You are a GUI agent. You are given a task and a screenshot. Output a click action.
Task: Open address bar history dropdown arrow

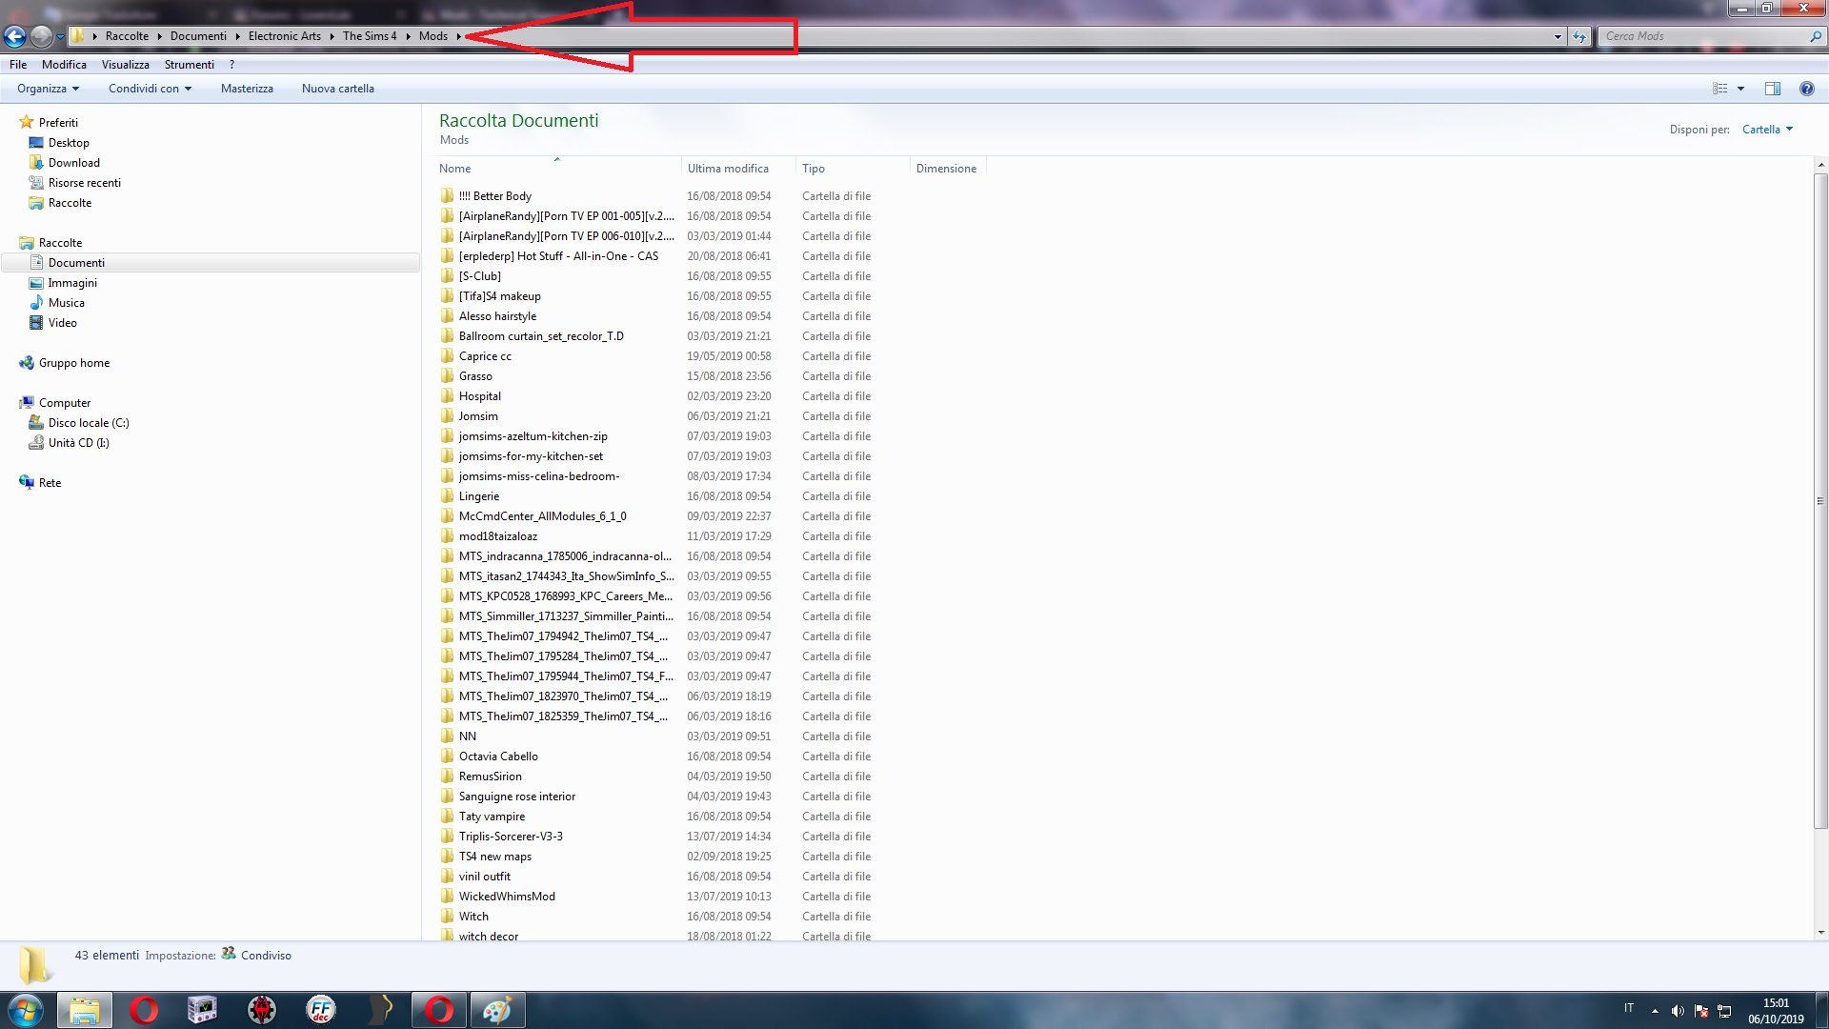[x=1558, y=36]
